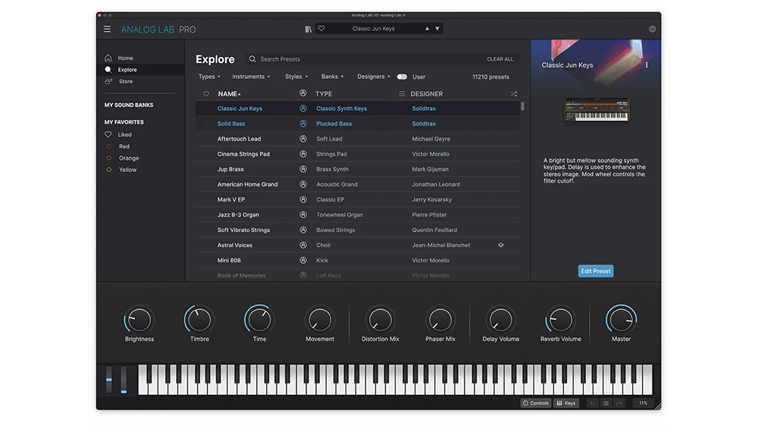Load the previous preset with the up arrow

(x=427, y=29)
